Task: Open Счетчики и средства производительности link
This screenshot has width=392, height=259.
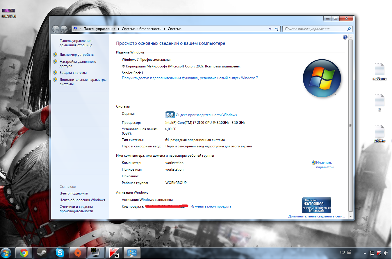Action: pyautogui.click(x=76, y=209)
